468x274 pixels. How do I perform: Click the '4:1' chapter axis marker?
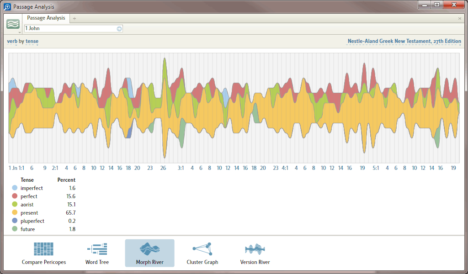point(285,168)
